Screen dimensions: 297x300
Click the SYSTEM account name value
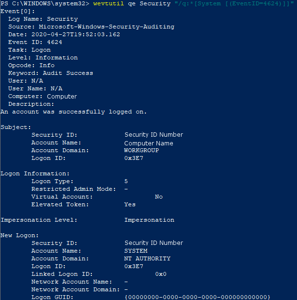click(136, 251)
